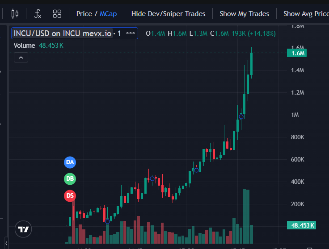Click the 1M price axis label
This screenshot has height=249, width=329.
(295, 115)
